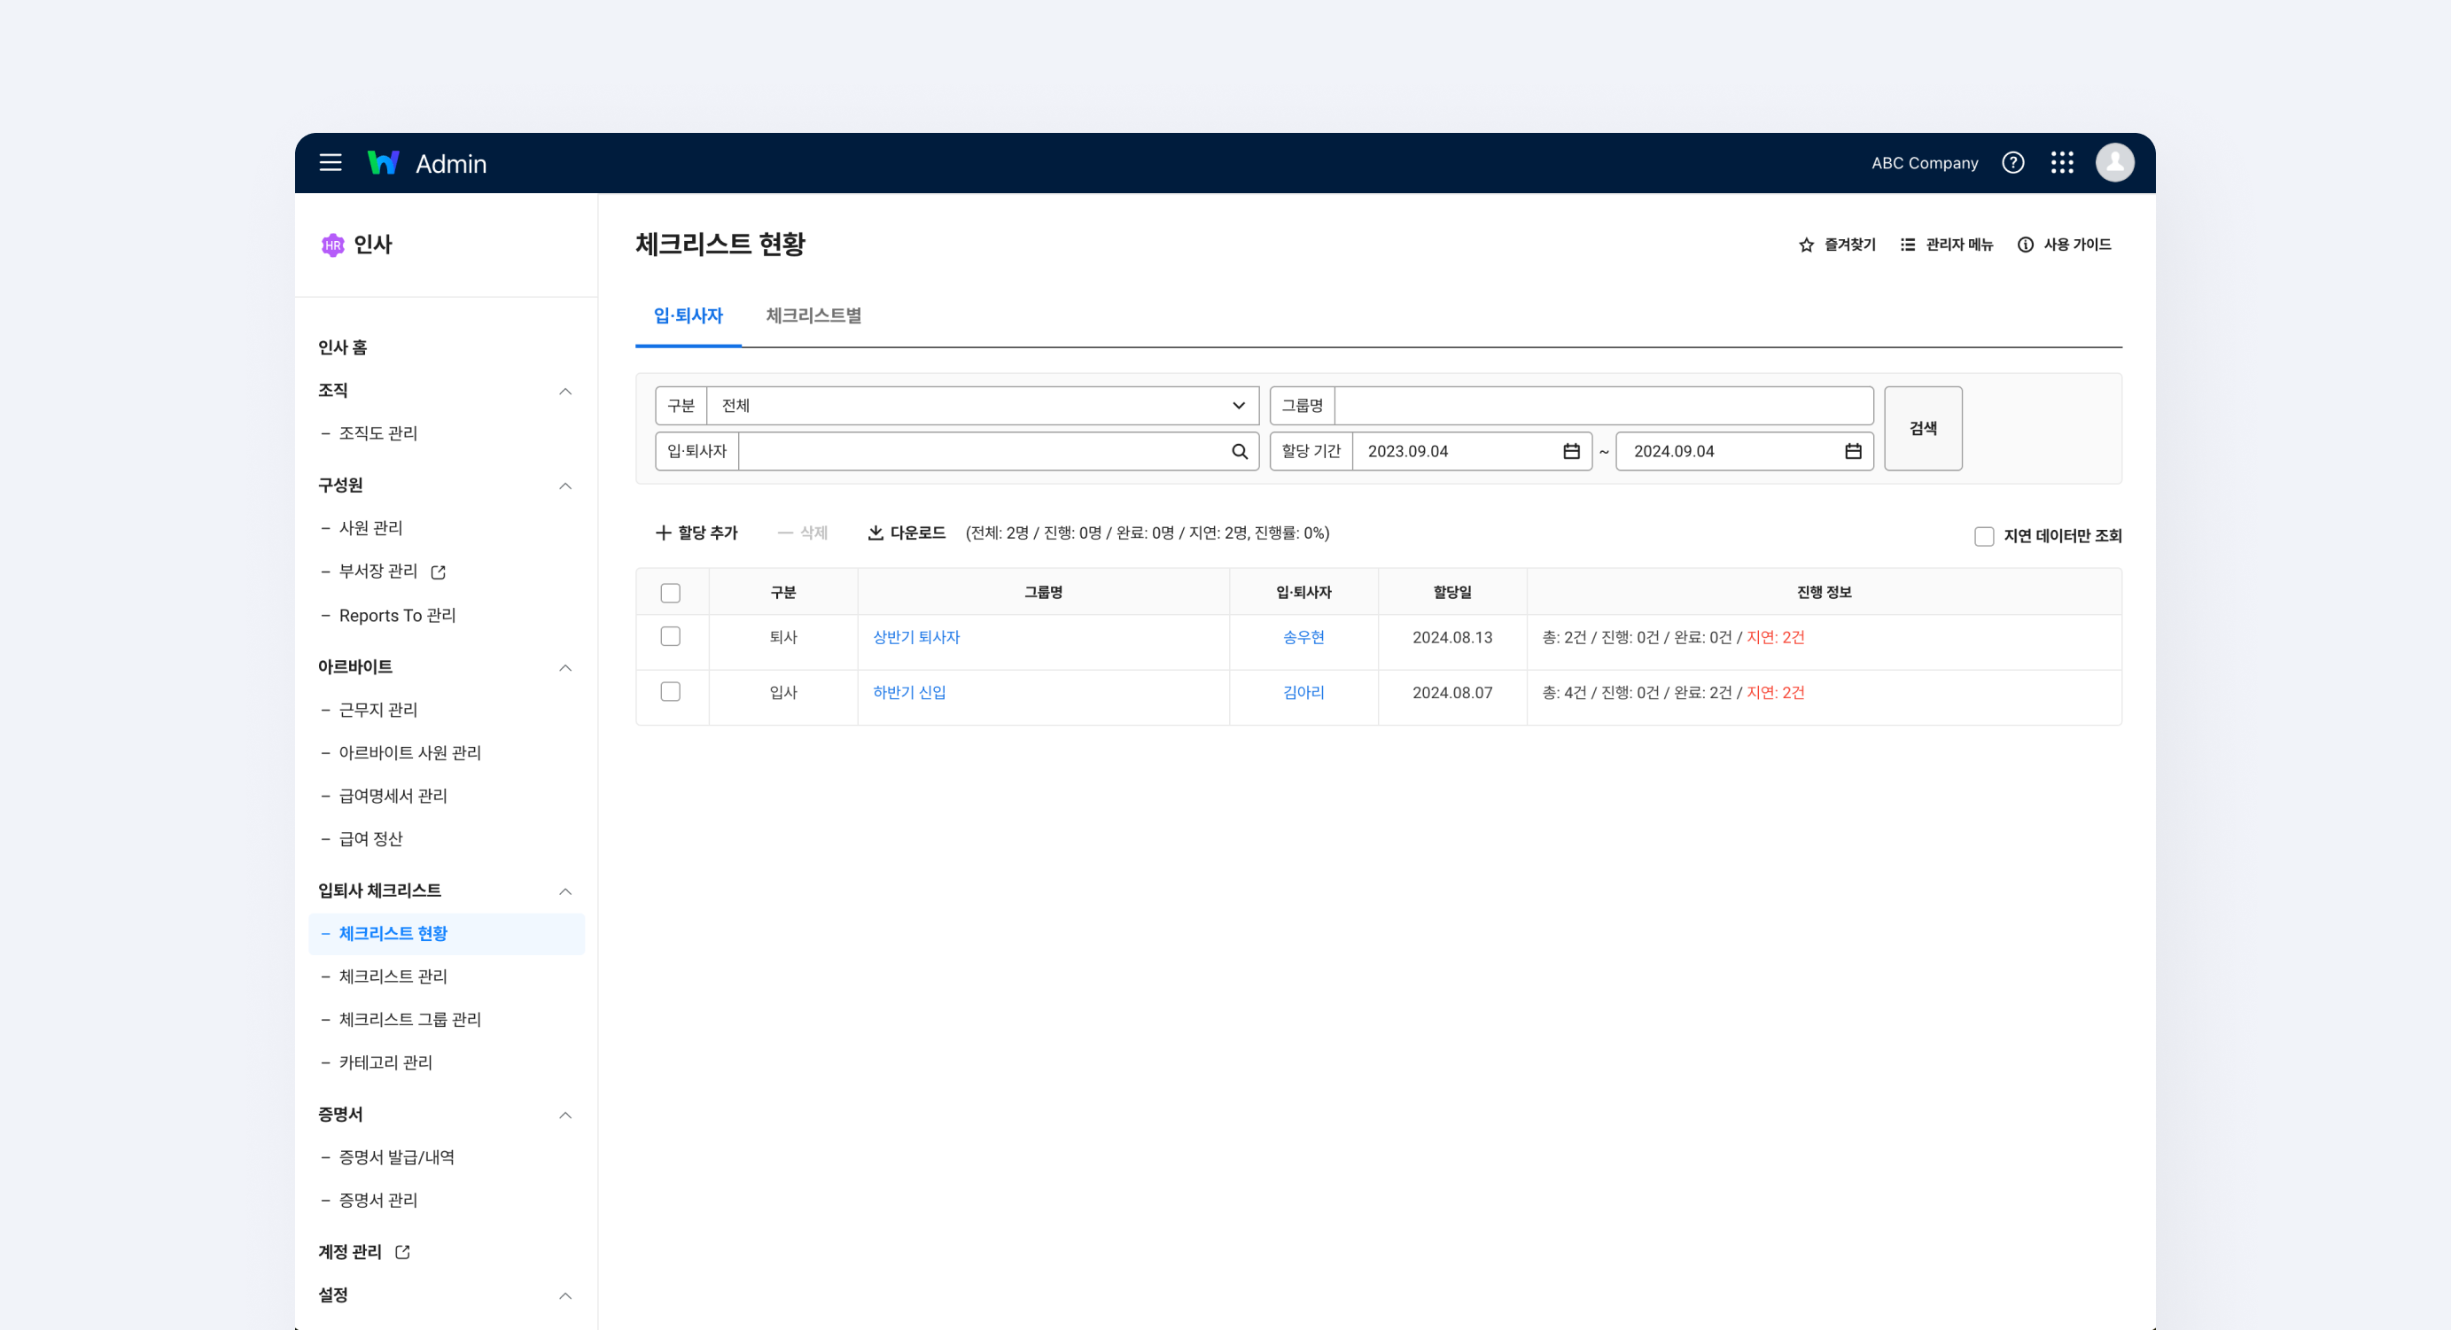
Task: Click the HR module badge next to 인사
Action: pyautogui.click(x=331, y=245)
